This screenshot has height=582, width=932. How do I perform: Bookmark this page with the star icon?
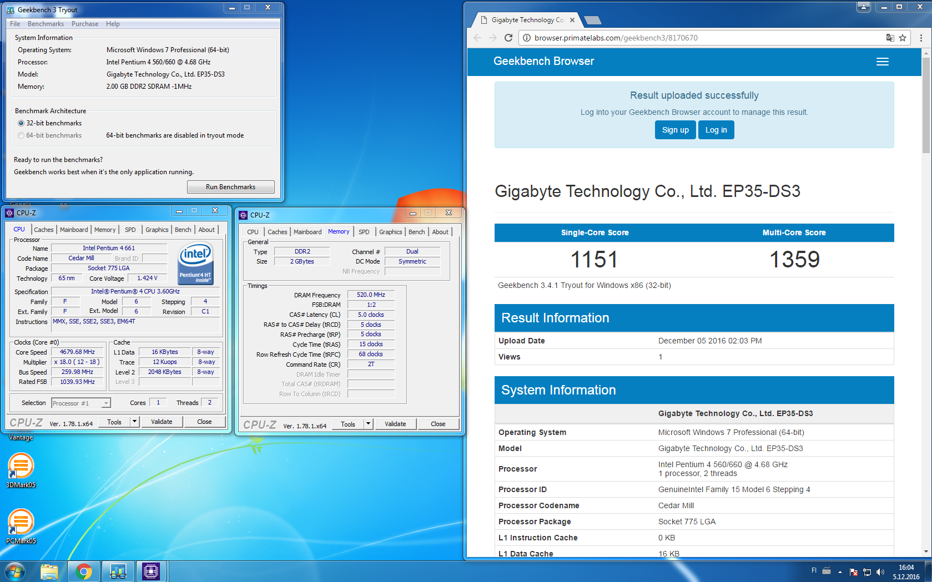pyautogui.click(x=903, y=38)
